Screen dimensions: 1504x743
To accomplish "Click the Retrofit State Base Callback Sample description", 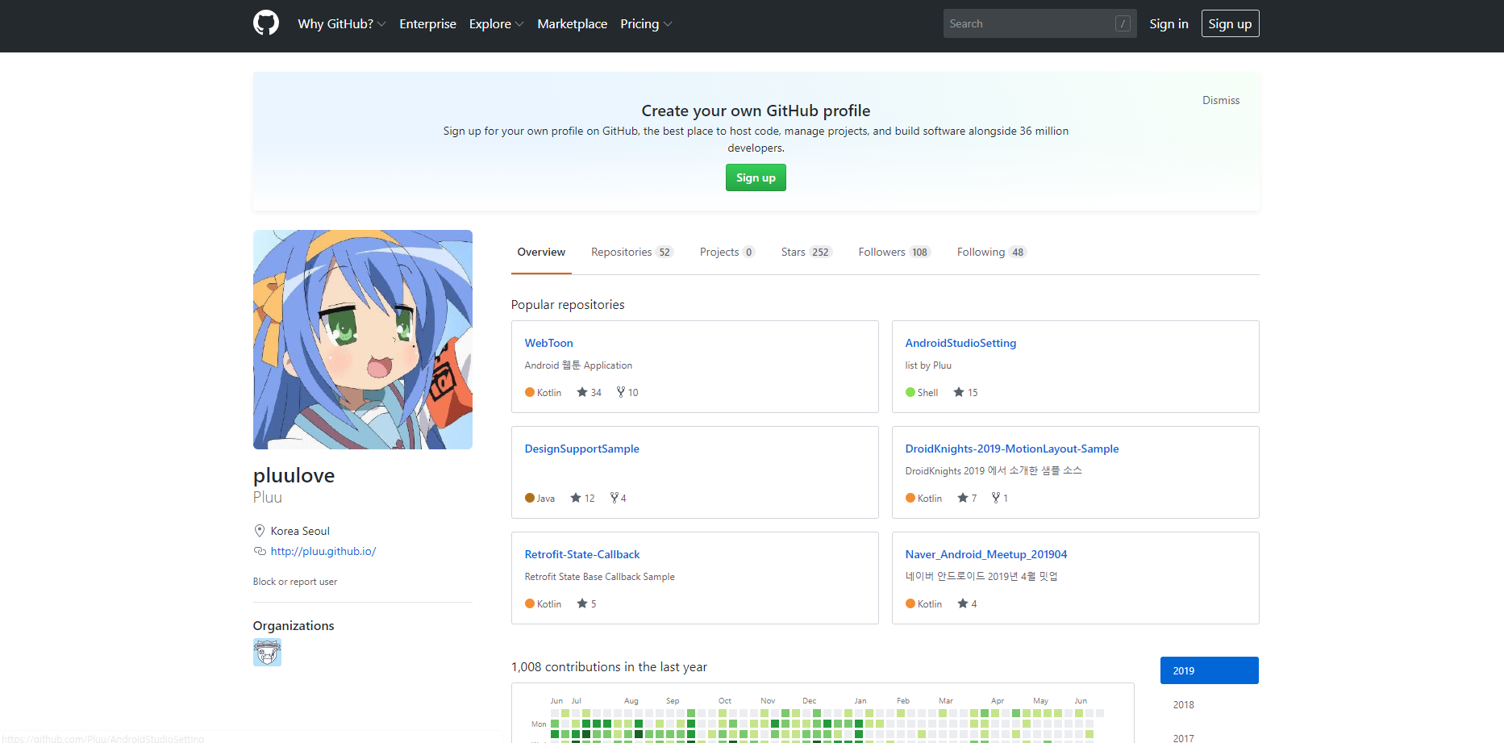I will (x=600, y=577).
